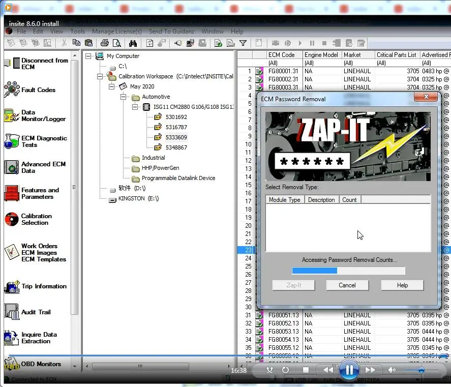Click the connector plug toolbar icon

[x=178, y=43]
